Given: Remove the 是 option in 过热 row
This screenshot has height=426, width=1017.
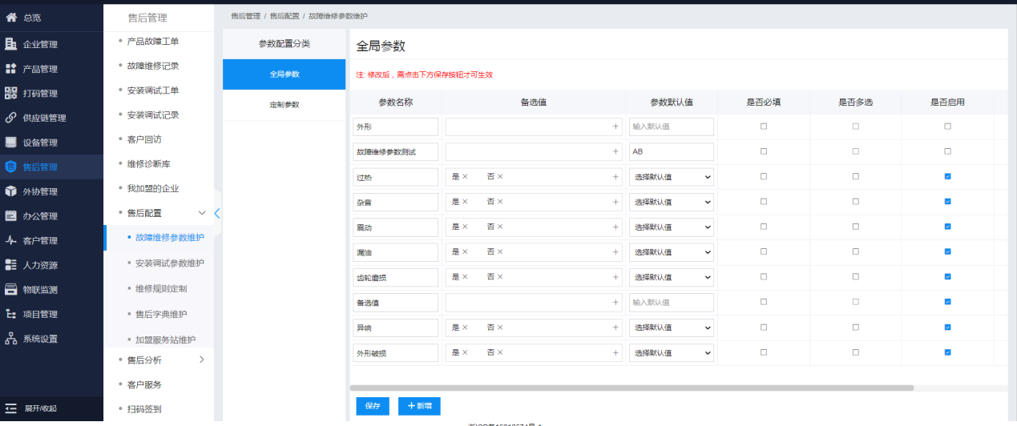Looking at the screenshot, I should (464, 177).
